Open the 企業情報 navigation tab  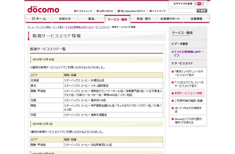(x=196, y=19)
